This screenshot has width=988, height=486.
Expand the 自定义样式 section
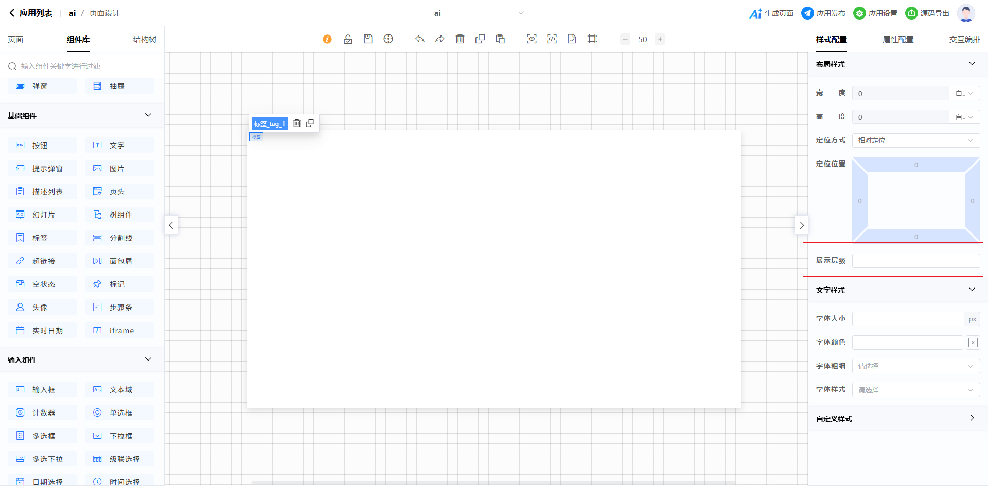click(895, 418)
